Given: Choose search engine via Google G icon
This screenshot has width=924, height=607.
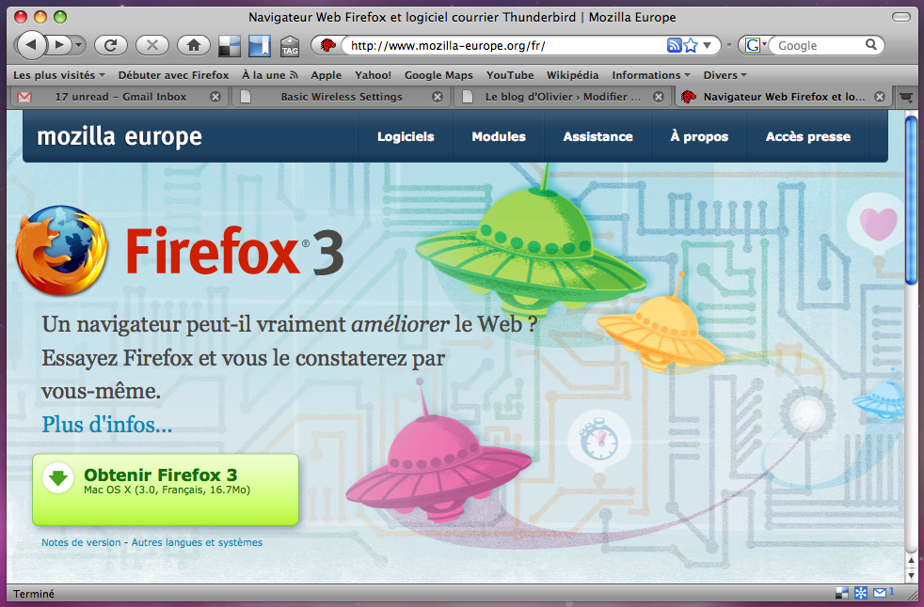Looking at the screenshot, I should [755, 45].
